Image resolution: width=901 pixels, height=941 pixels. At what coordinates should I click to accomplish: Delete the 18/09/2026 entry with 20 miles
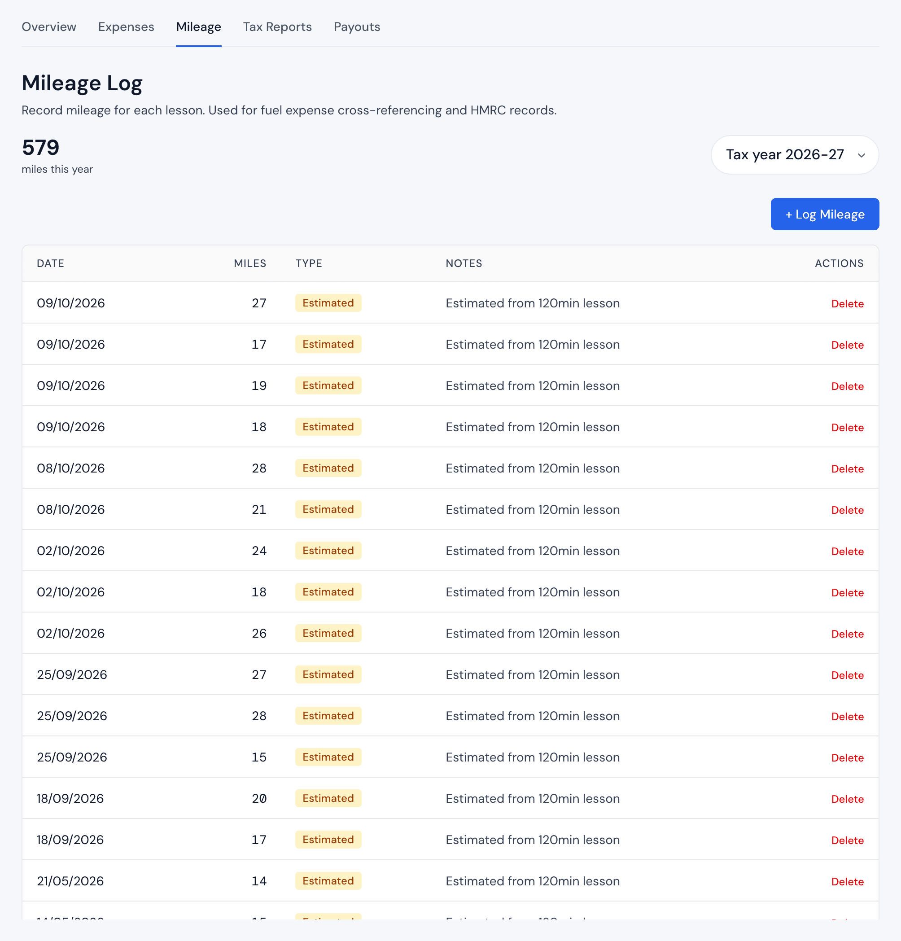coord(847,799)
